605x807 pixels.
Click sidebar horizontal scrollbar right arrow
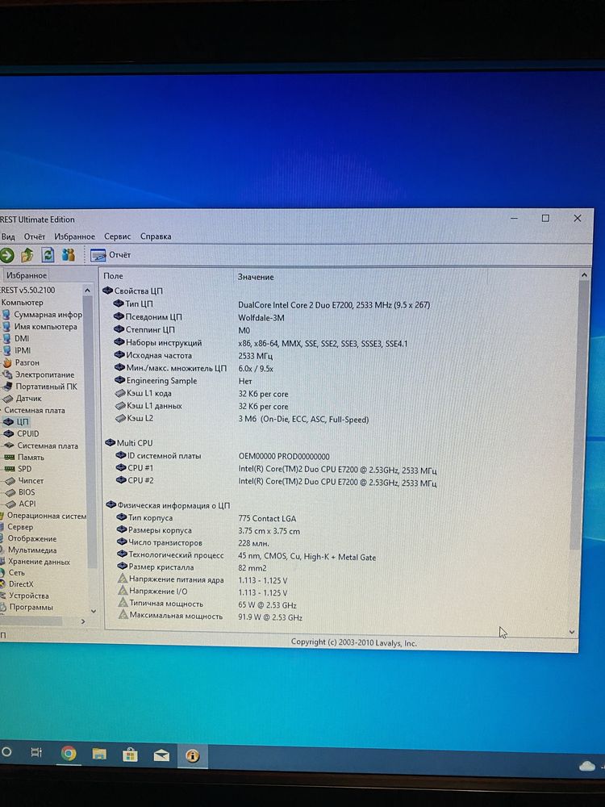83,621
